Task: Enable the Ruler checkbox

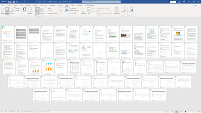Action: coord(47,8)
